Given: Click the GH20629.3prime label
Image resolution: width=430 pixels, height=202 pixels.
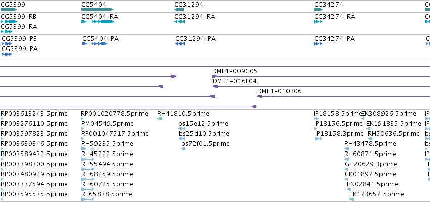Looking at the screenshot, I should 371,164.
